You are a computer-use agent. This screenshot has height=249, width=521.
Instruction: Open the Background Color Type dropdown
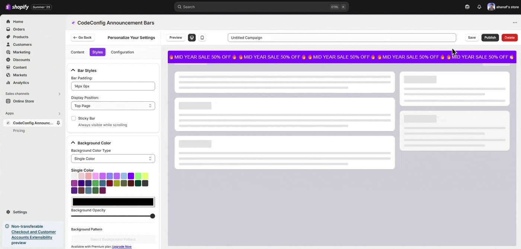(113, 159)
